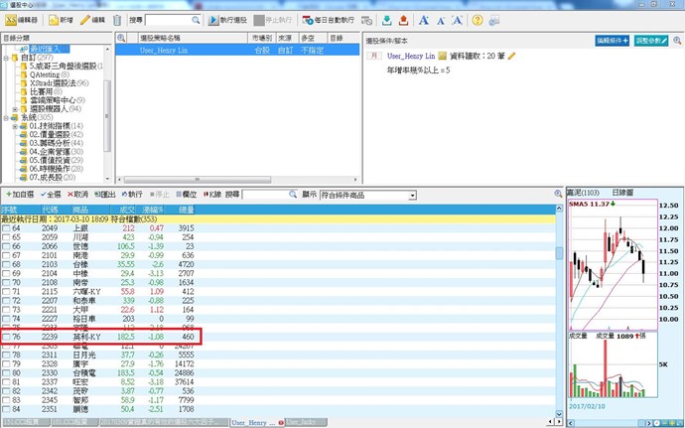This screenshot has height=428, width=685.
Task: Select 04.企業管理 in the category tree
Action: (56, 152)
